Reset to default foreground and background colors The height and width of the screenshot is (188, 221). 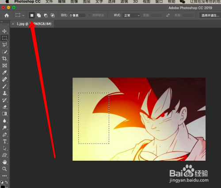[x=2, y=182]
